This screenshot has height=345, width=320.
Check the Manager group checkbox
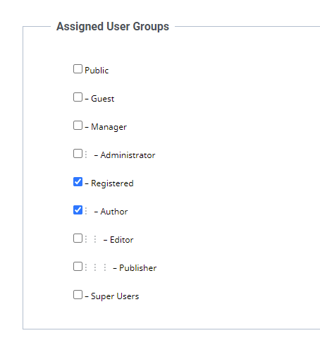click(x=78, y=126)
